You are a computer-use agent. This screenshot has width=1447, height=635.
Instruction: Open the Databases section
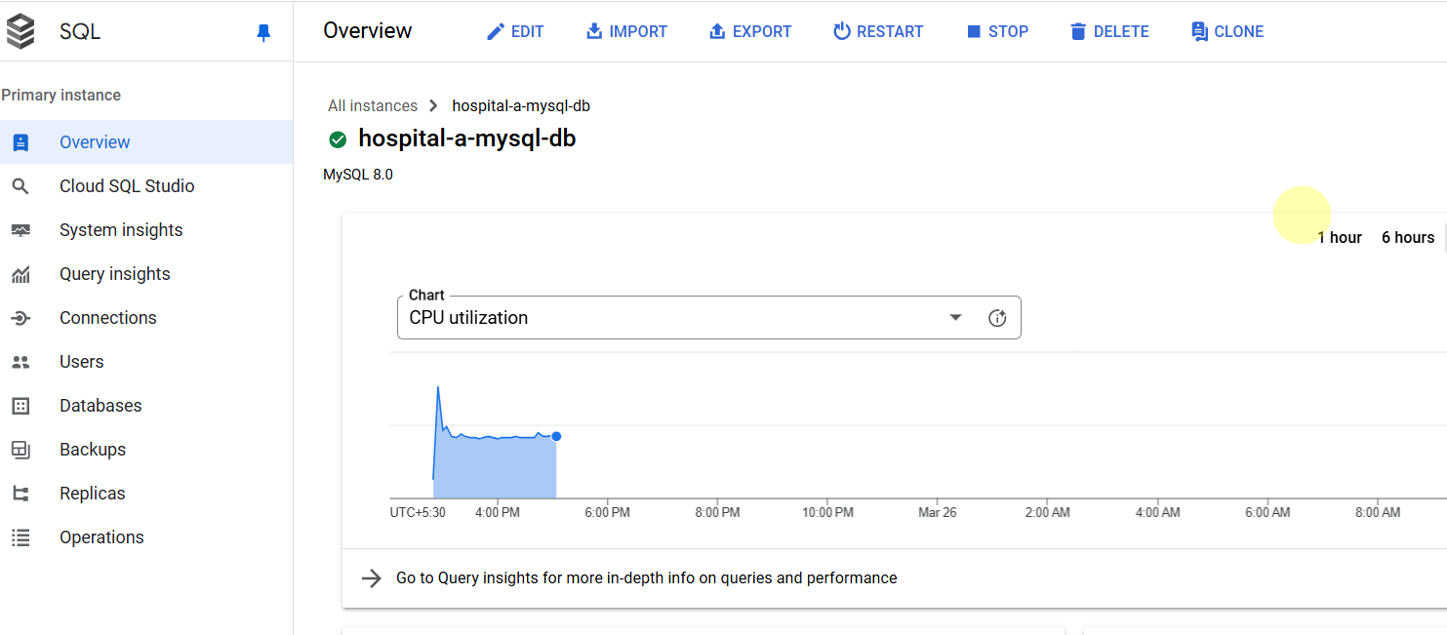tap(100, 406)
